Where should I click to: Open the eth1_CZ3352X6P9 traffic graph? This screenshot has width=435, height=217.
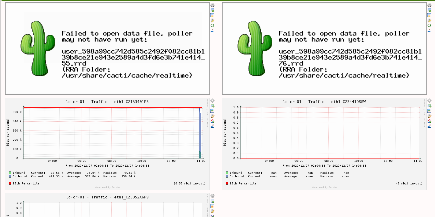[107, 205]
